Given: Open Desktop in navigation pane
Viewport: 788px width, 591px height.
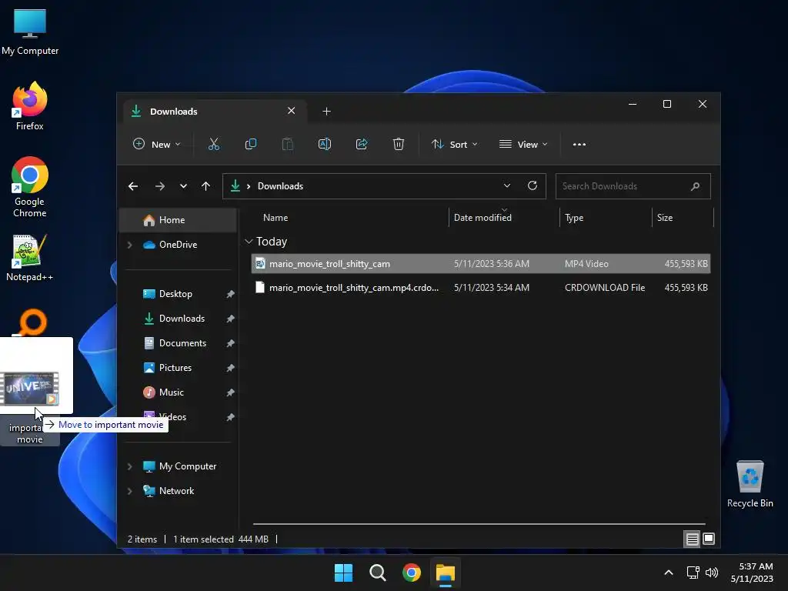Looking at the screenshot, I should [175, 294].
